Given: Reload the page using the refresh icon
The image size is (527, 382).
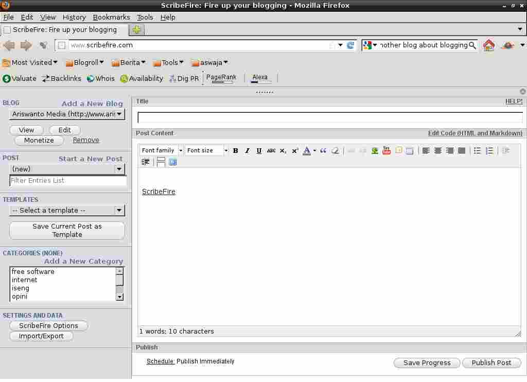Looking at the screenshot, I should tap(350, 45).
